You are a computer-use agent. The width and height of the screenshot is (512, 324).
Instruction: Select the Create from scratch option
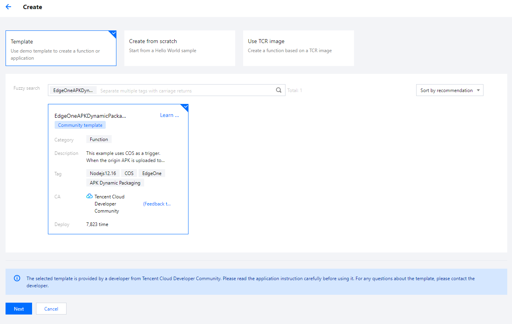coord(180,48)
